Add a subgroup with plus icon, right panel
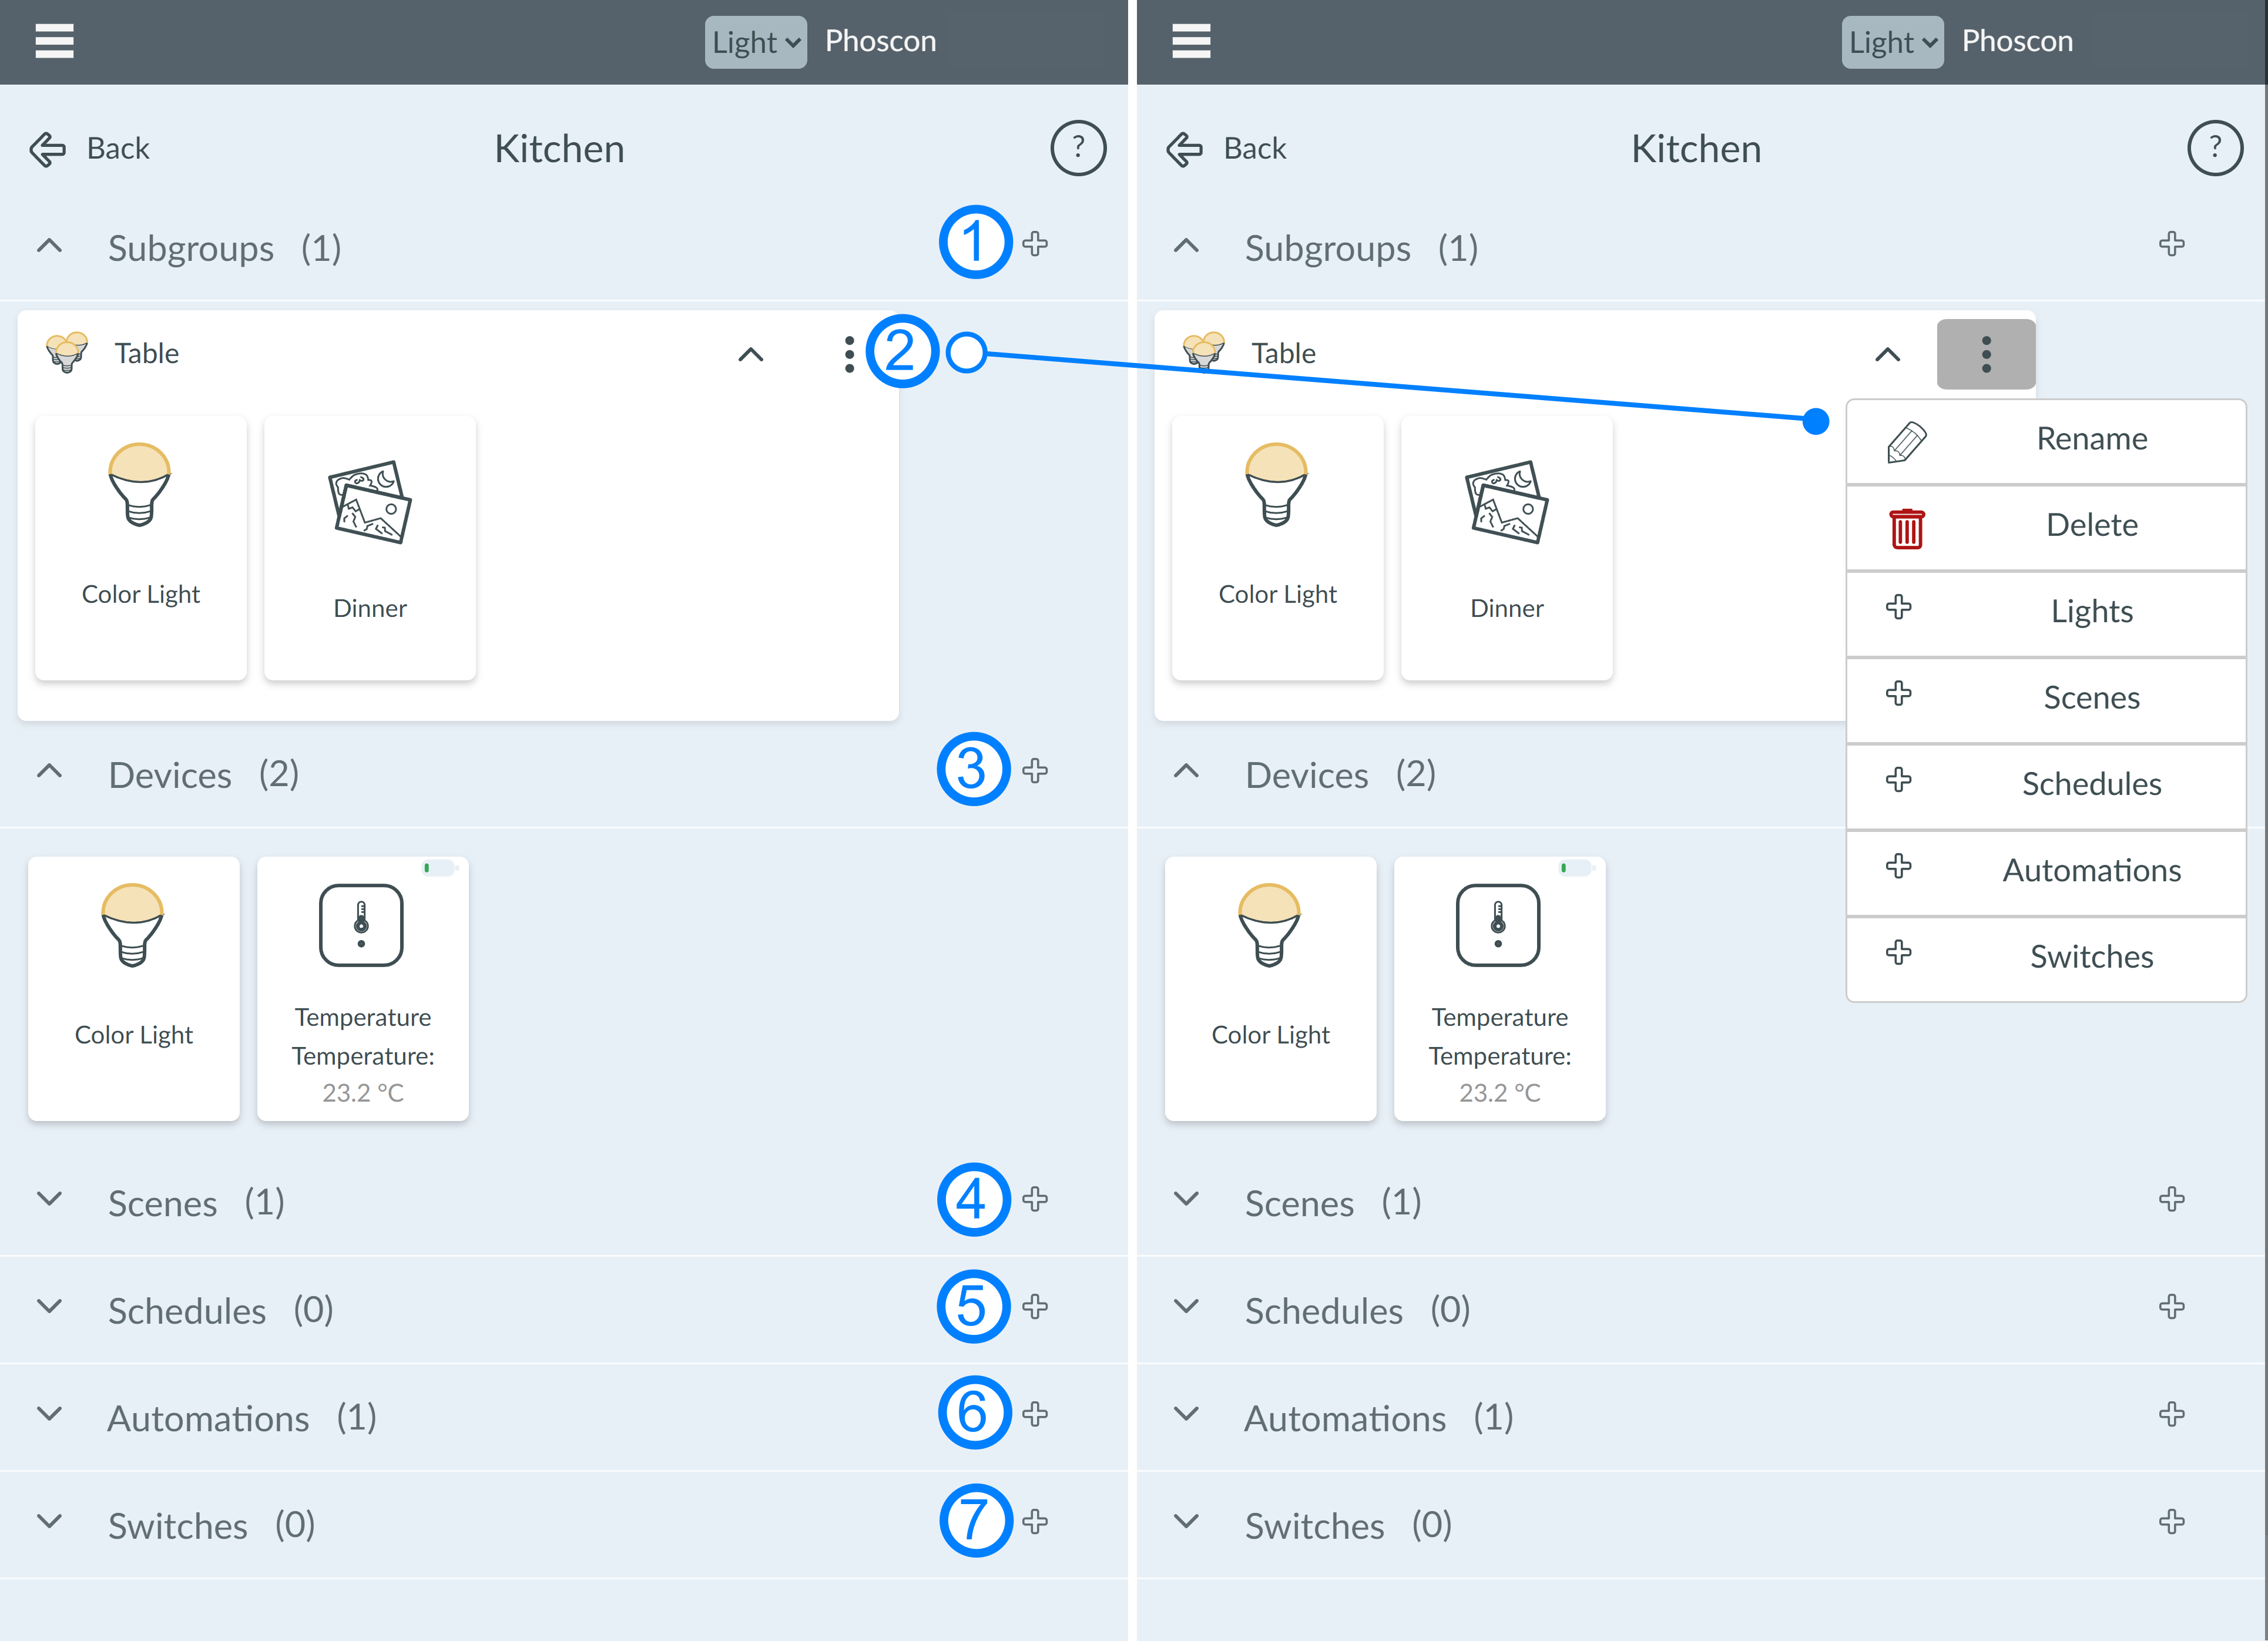This screenshot has width=2268, height=1641. click(x=2172, y=244)
